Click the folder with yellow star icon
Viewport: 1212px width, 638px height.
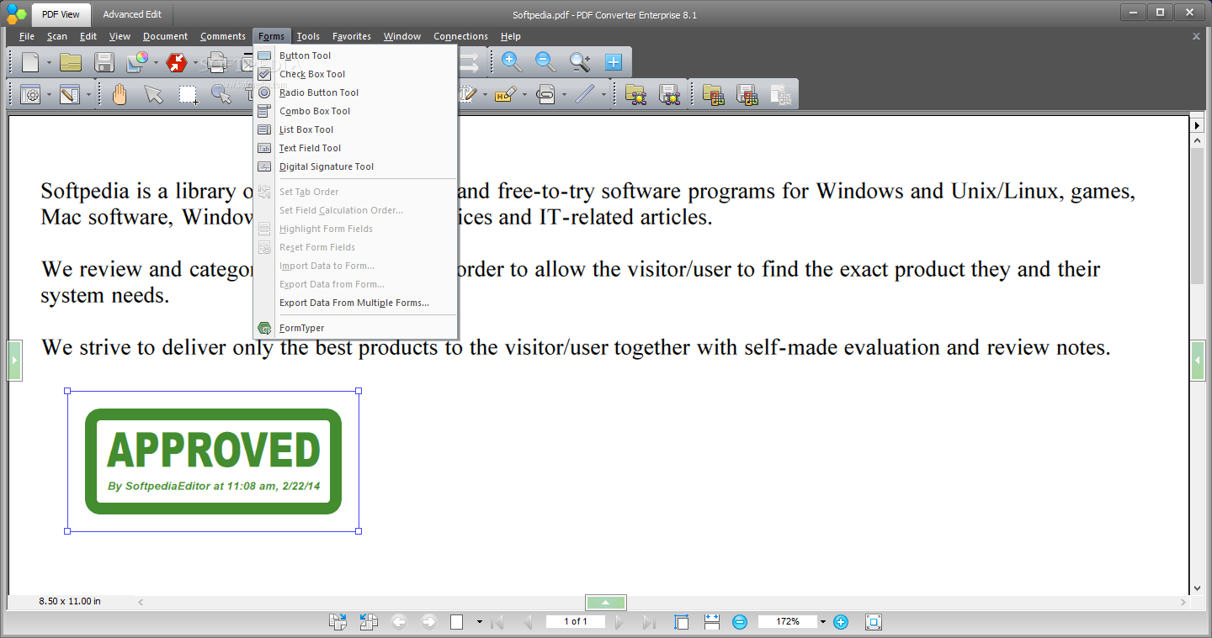click(635, 94)
